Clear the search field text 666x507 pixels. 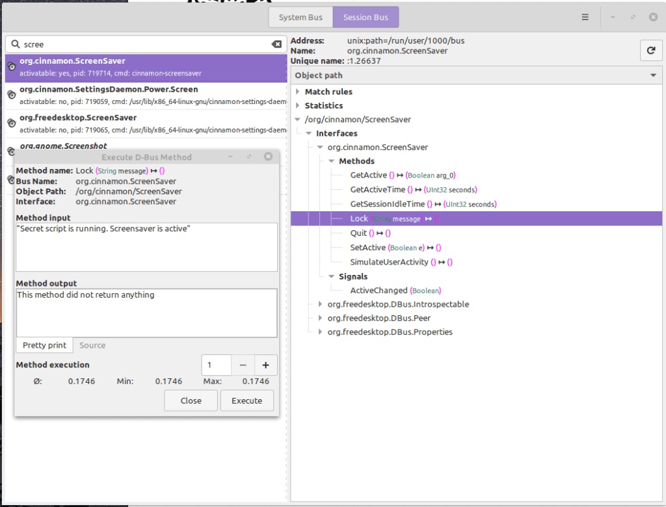pos(276,44)
